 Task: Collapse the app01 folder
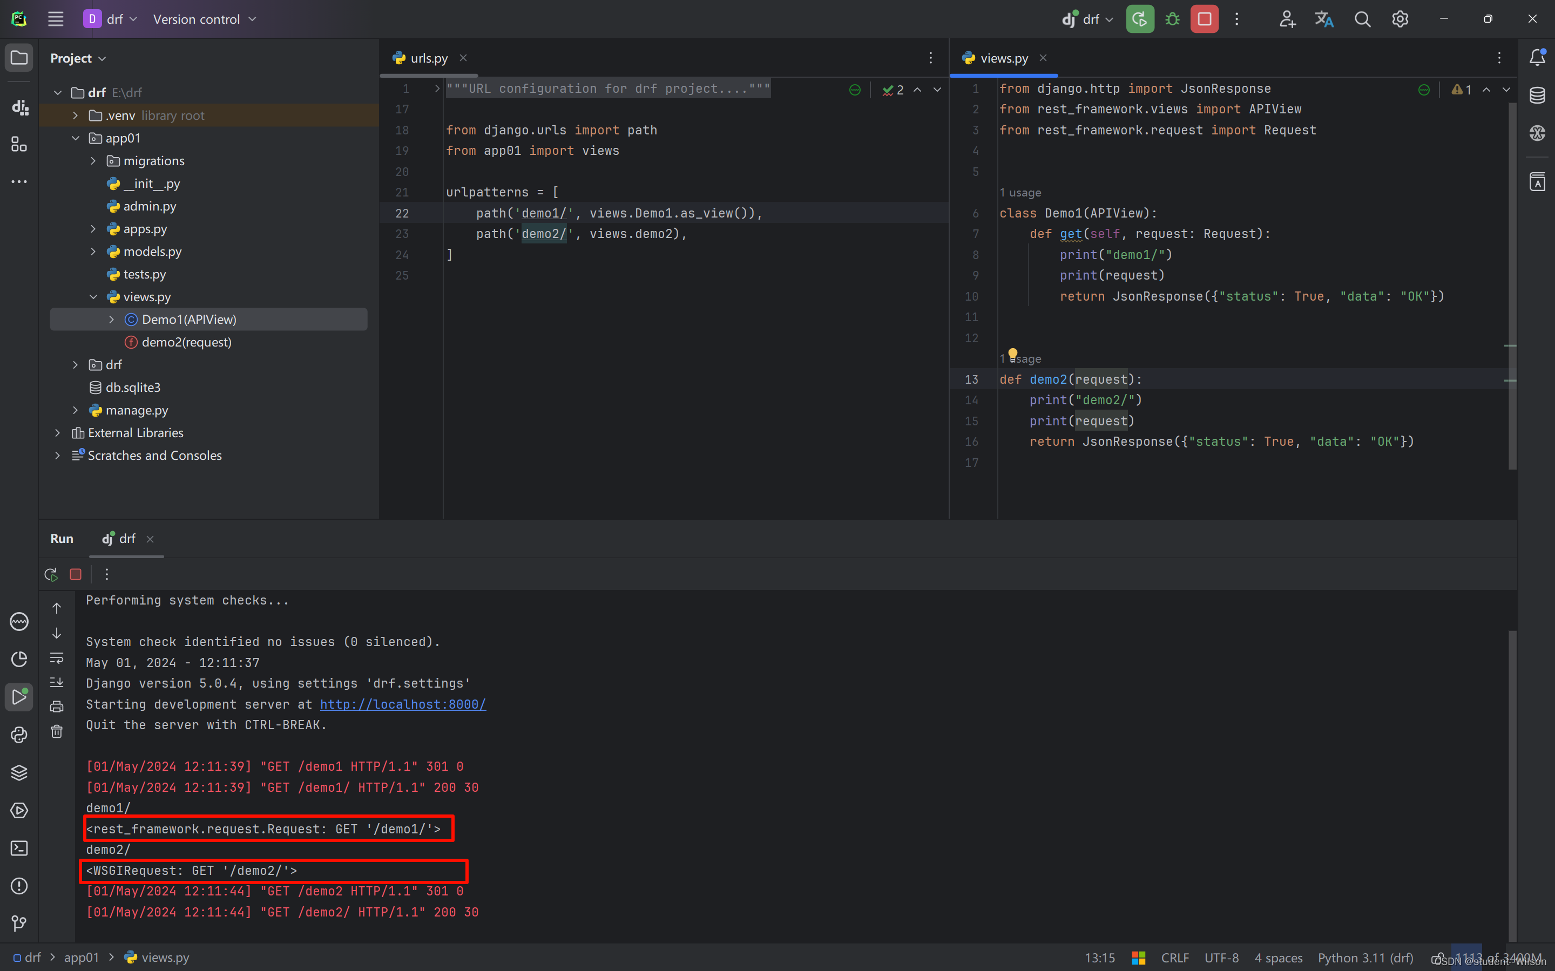(x=75, y=138)
